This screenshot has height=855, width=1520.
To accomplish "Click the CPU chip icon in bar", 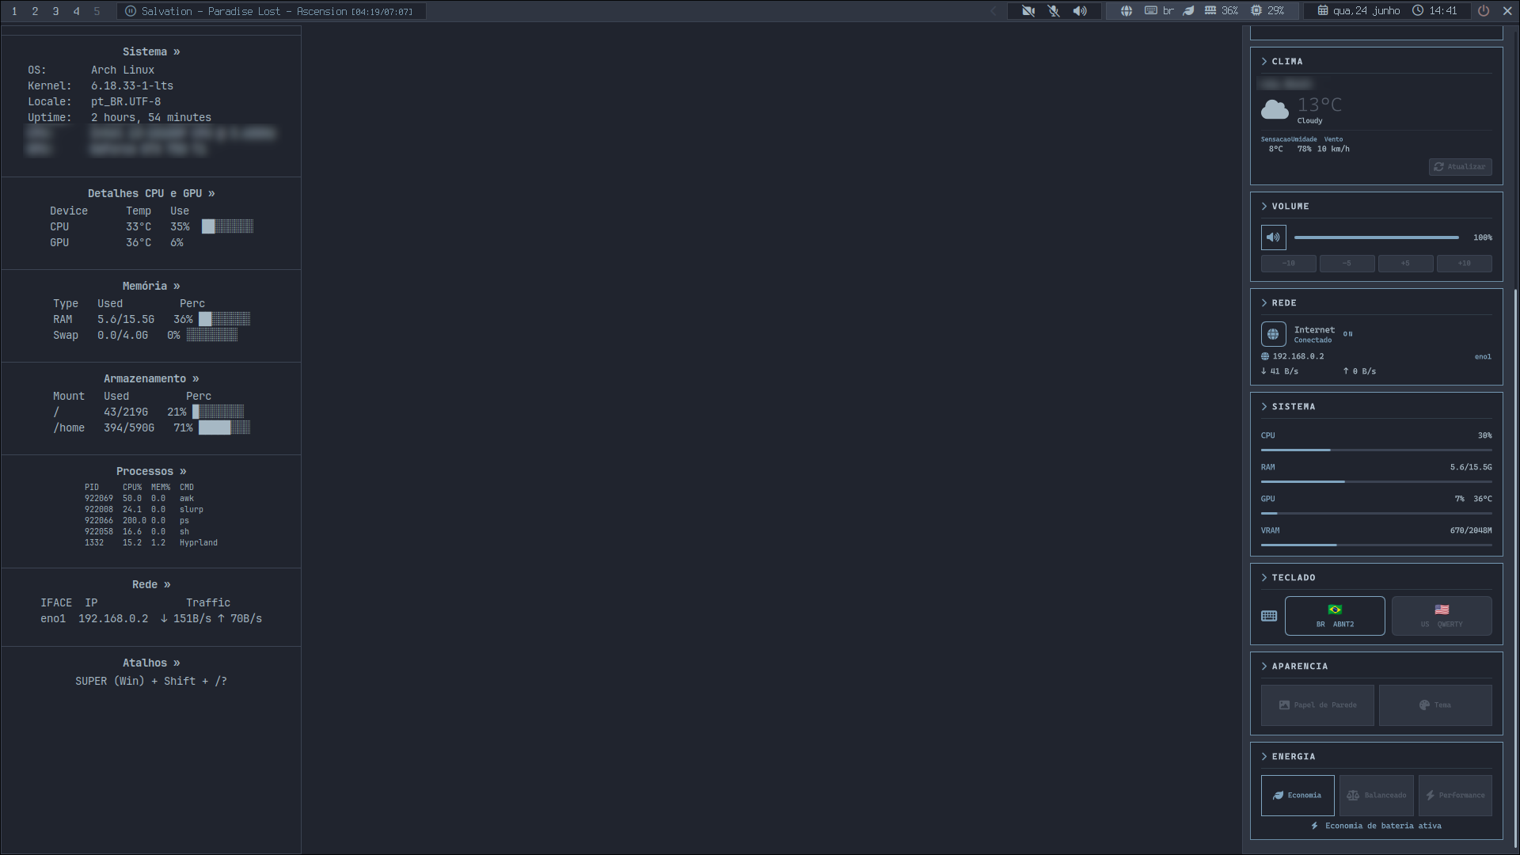I will click(x=1256, y=11).
